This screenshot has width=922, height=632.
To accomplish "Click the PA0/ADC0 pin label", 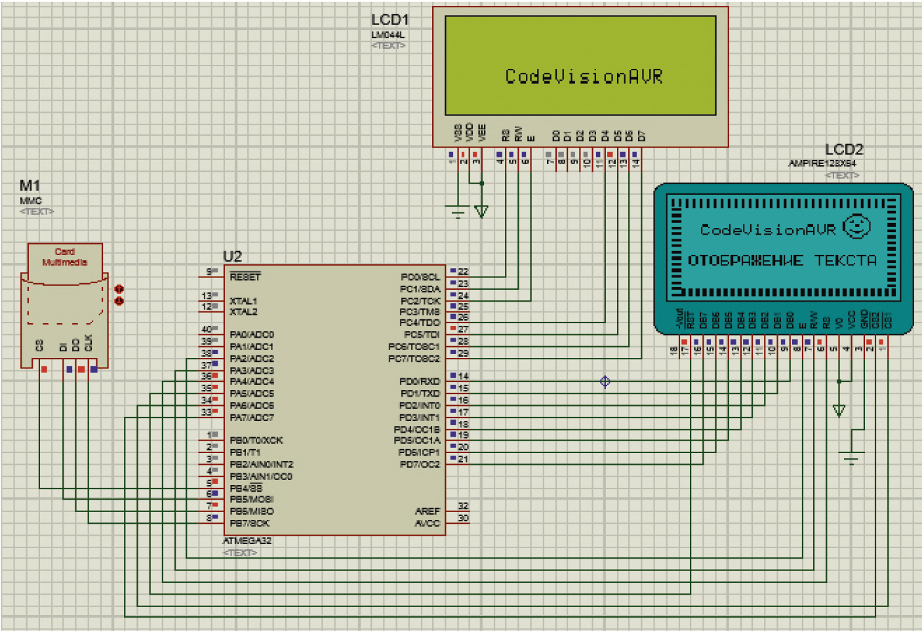I will (251, 334).
